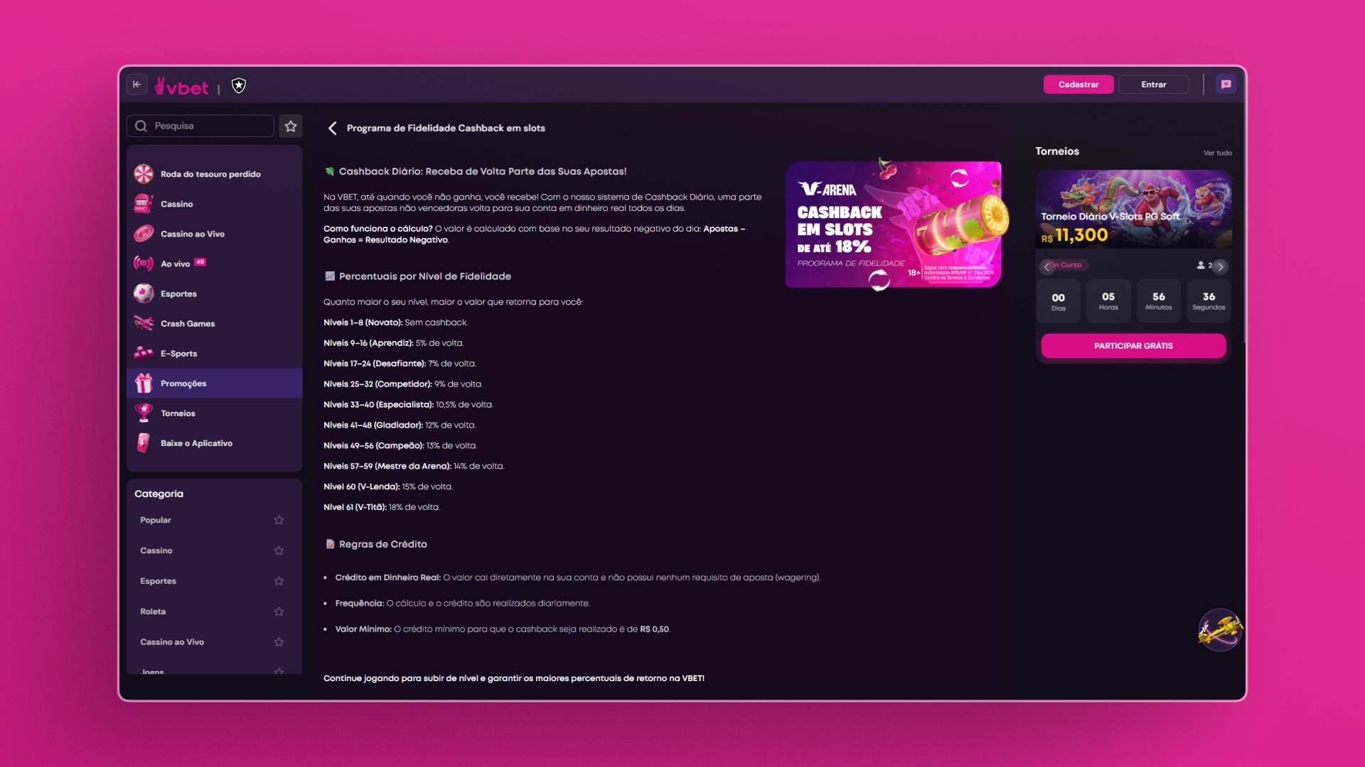The image size is (1365, 767).
Task: Open the Ao vivo menu item
Action: [214, 263]
